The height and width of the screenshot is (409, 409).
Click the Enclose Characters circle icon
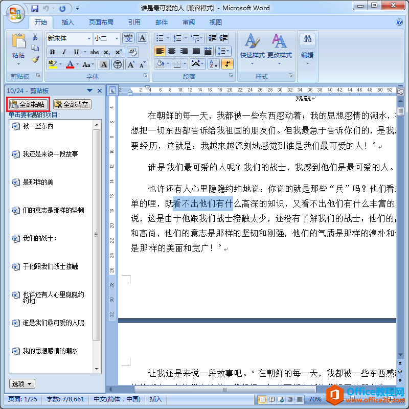coord(118,64)
